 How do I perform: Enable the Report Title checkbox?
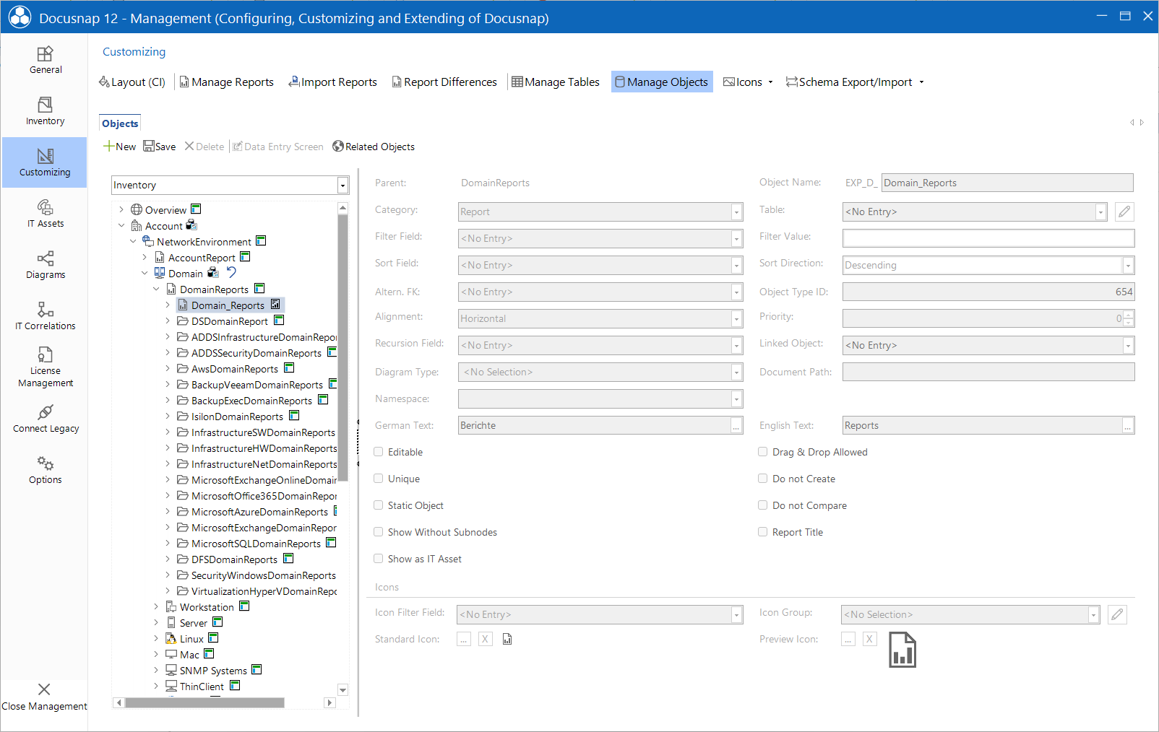(x=762, y=532)
